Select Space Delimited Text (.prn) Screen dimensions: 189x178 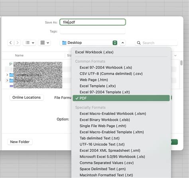click(x=121, y=169)
